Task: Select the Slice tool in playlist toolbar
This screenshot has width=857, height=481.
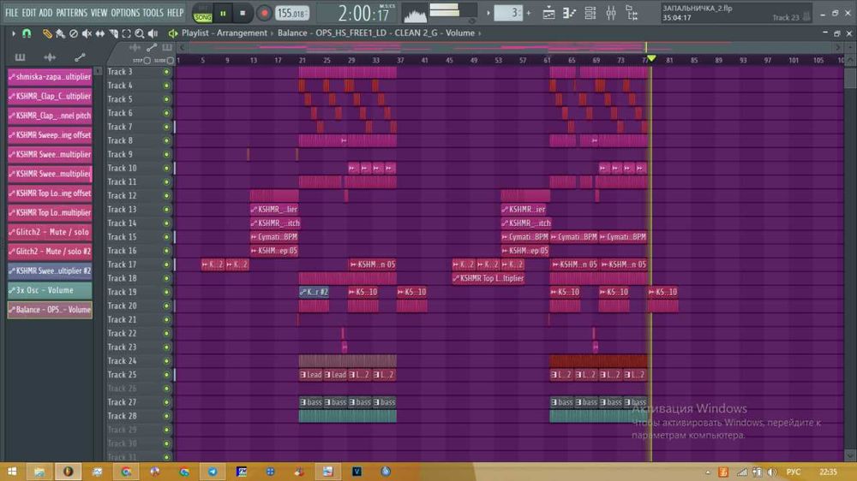Action: (x=113, y=34)
